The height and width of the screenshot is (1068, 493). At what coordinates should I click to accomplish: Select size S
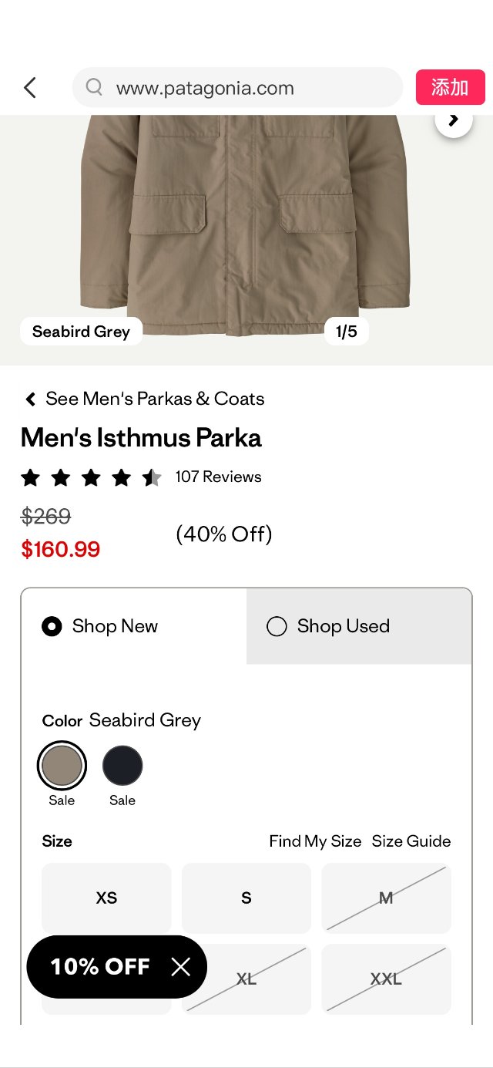pyautogui.click(x=246, y=898)
